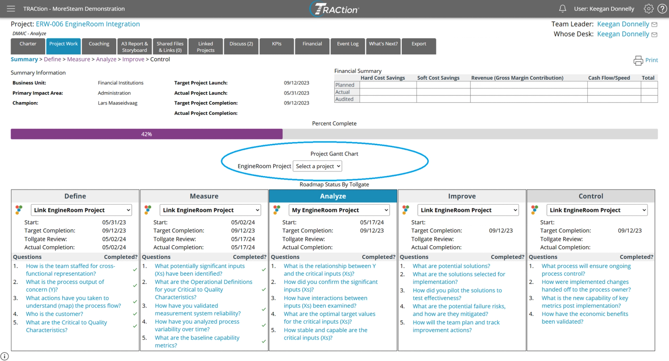Open Define's Link EngineRoom Project dropdown
Screen dimensions: 669x361
click(81, 210)
